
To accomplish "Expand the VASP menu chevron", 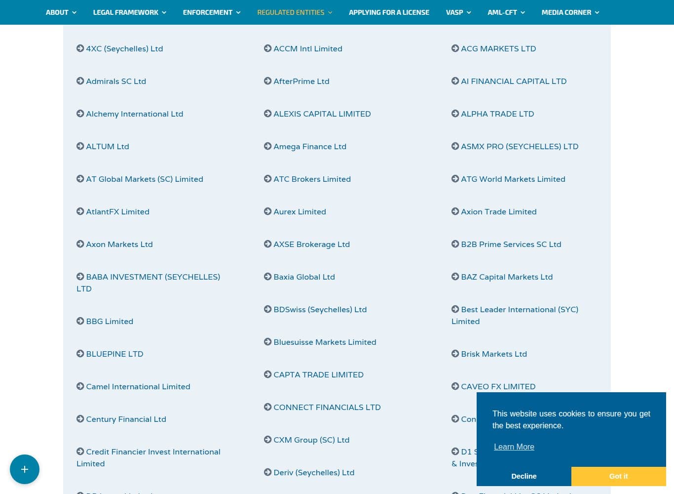I will click(x=469, y=12).
